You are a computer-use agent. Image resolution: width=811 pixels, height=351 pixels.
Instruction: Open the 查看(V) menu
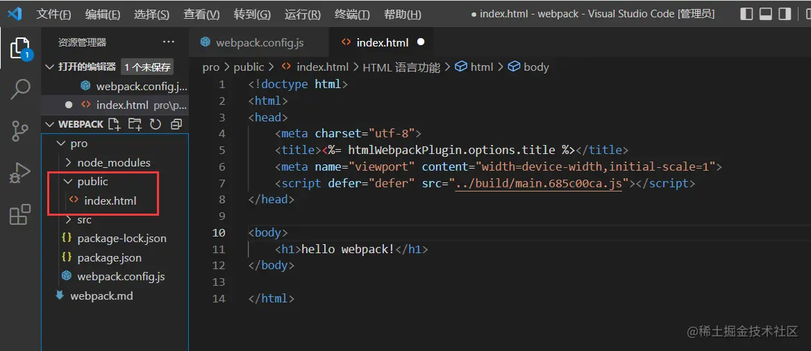point(202,15)
